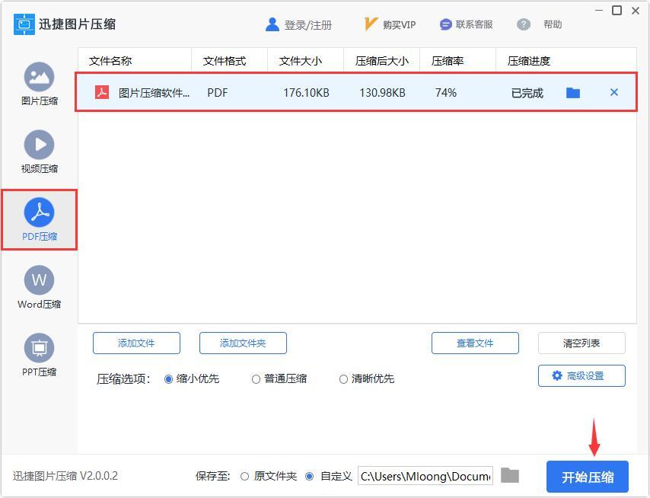Viewport: 650px width, 498px height.
Task: Click the 压缩后大小 column header
Action: pyautogui.click(x=382, y=61)
